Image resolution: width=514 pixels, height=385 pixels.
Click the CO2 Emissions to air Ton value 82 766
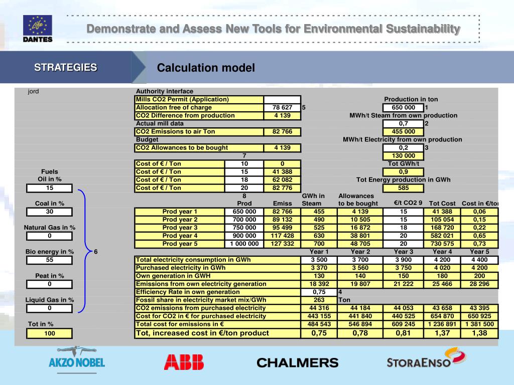pyautogui.click(x=282, y=132)
